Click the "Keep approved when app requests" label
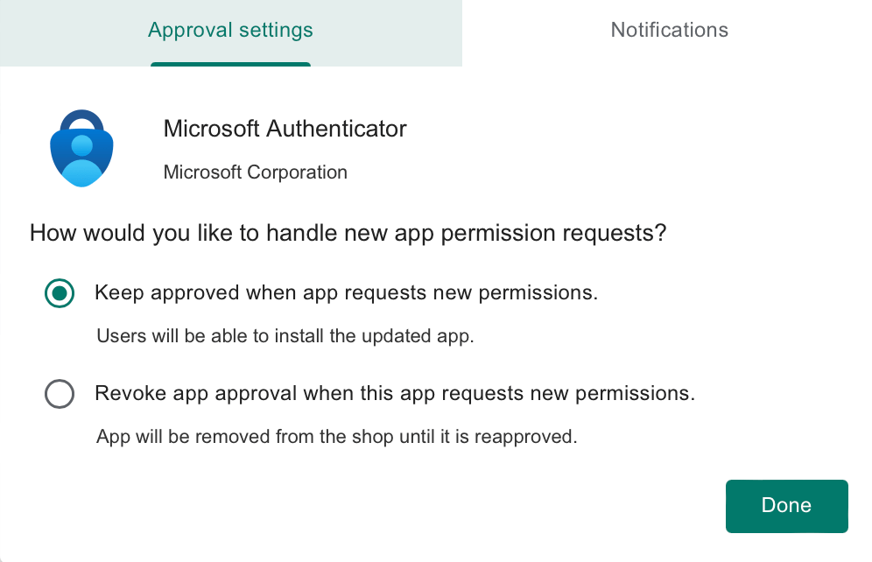The height and width of the screenshot is (562, 872). pyautogui.click(x=346, y=293)
